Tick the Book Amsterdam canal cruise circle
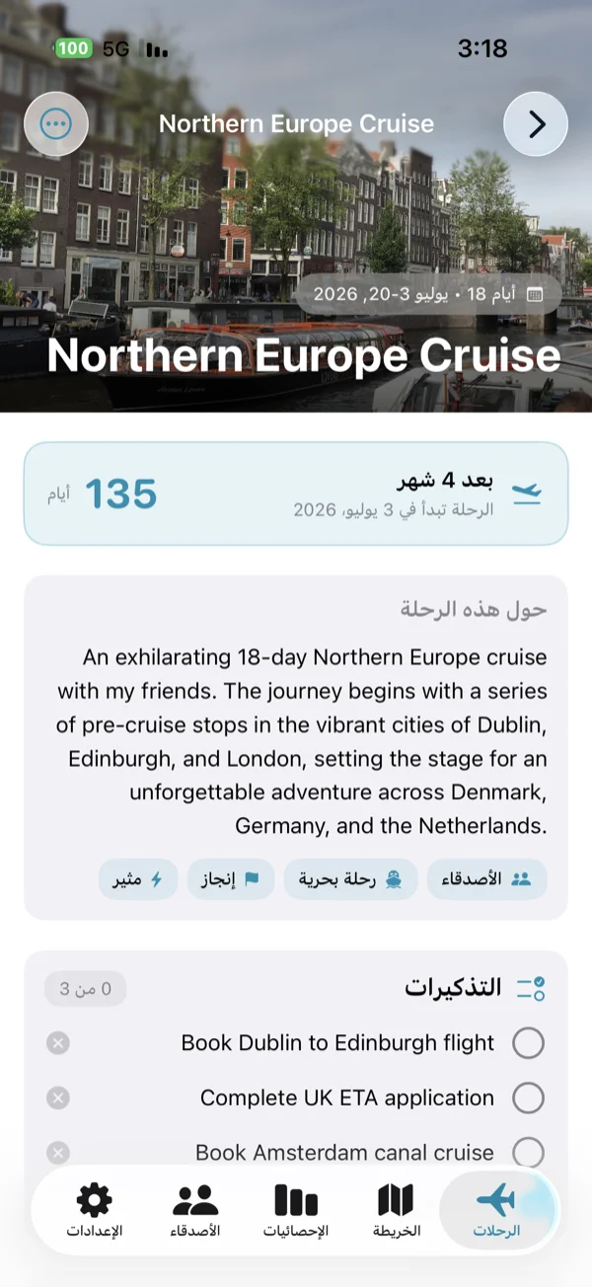 (x=529, y=1151)
